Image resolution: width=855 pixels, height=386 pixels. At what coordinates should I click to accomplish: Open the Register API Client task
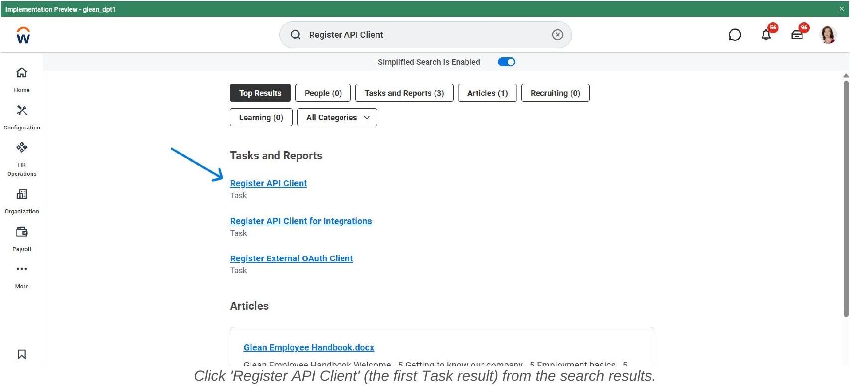(x=268, y=183)
